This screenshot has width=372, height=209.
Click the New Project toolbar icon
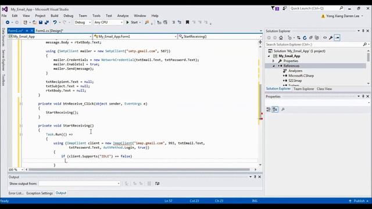[x=25, y=22]
